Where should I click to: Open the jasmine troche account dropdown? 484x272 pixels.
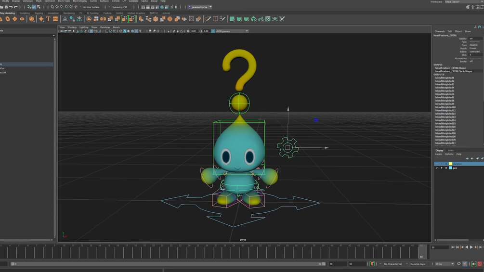point(200,7)
